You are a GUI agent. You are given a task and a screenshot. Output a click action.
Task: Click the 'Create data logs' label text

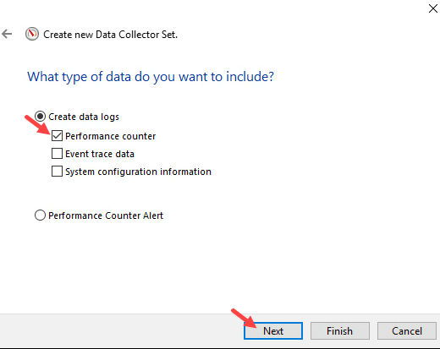click(84, 117)
